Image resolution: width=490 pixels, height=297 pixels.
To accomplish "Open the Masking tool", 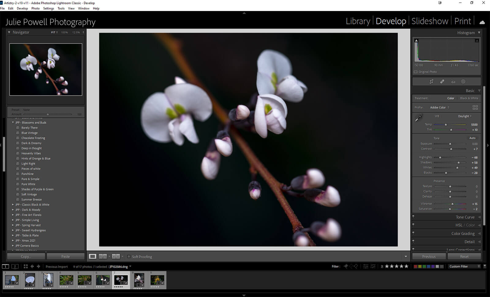I will pyautogui.click(x=463, y=82).
